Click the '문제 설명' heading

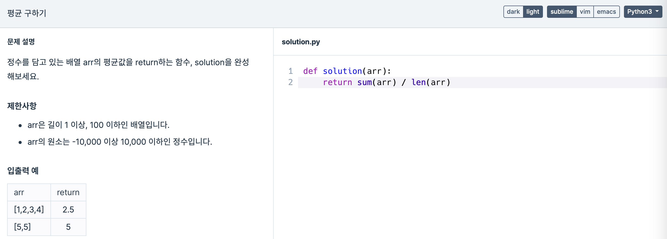pyautogui.click(x=21, y=42)
